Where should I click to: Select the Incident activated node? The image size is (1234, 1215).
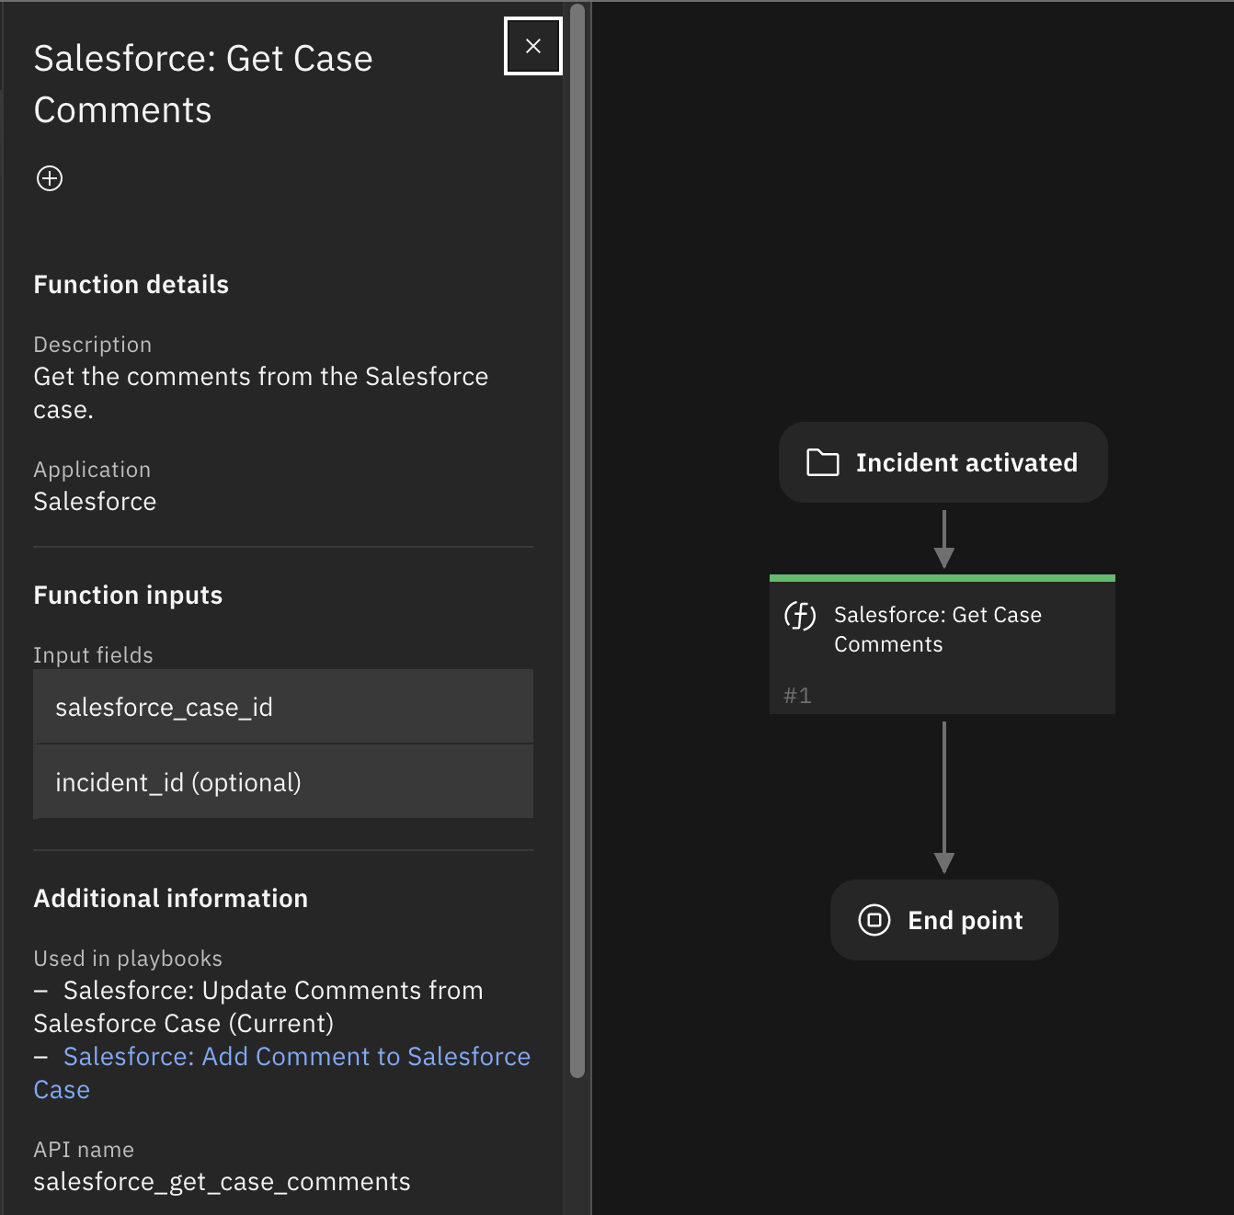943,462
